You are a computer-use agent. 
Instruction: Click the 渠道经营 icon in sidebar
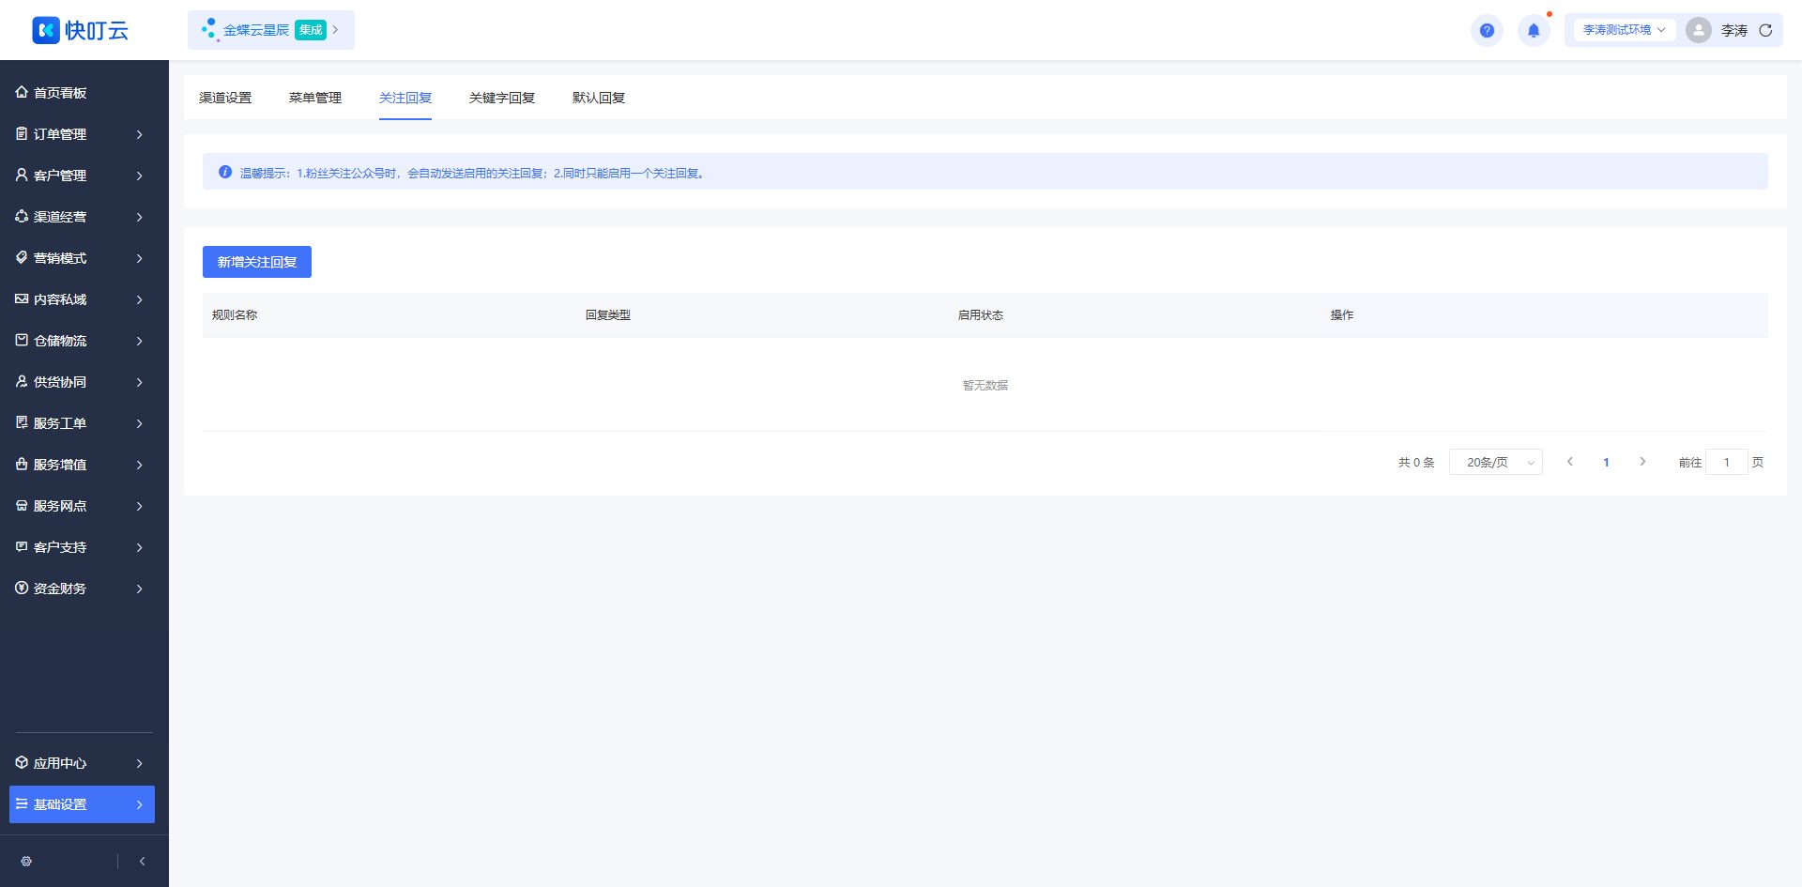(22, 216)
